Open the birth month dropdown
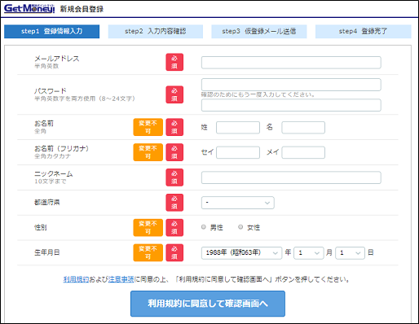 pyautogui.click(x=309, y=253)
